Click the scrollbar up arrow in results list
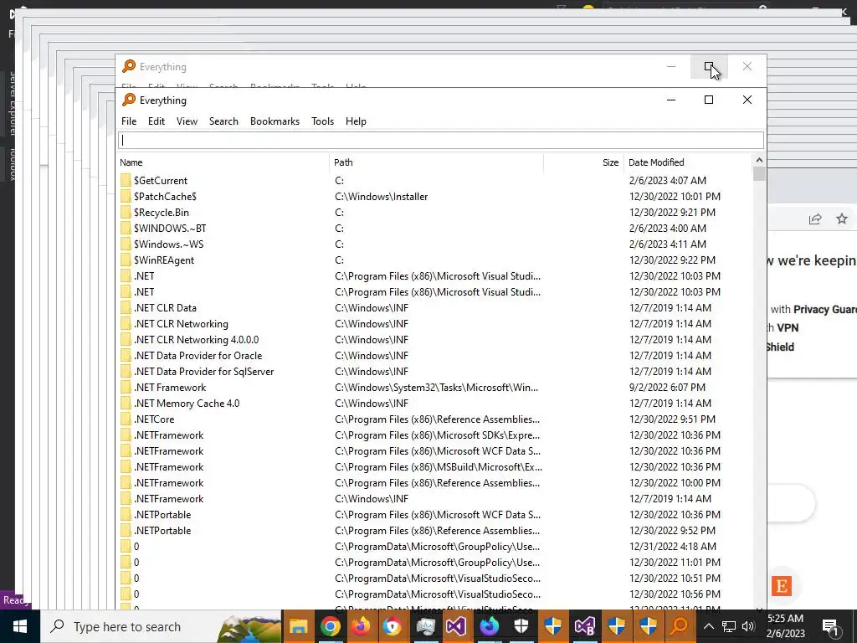857x643 pixels. (x=758, y=160)
